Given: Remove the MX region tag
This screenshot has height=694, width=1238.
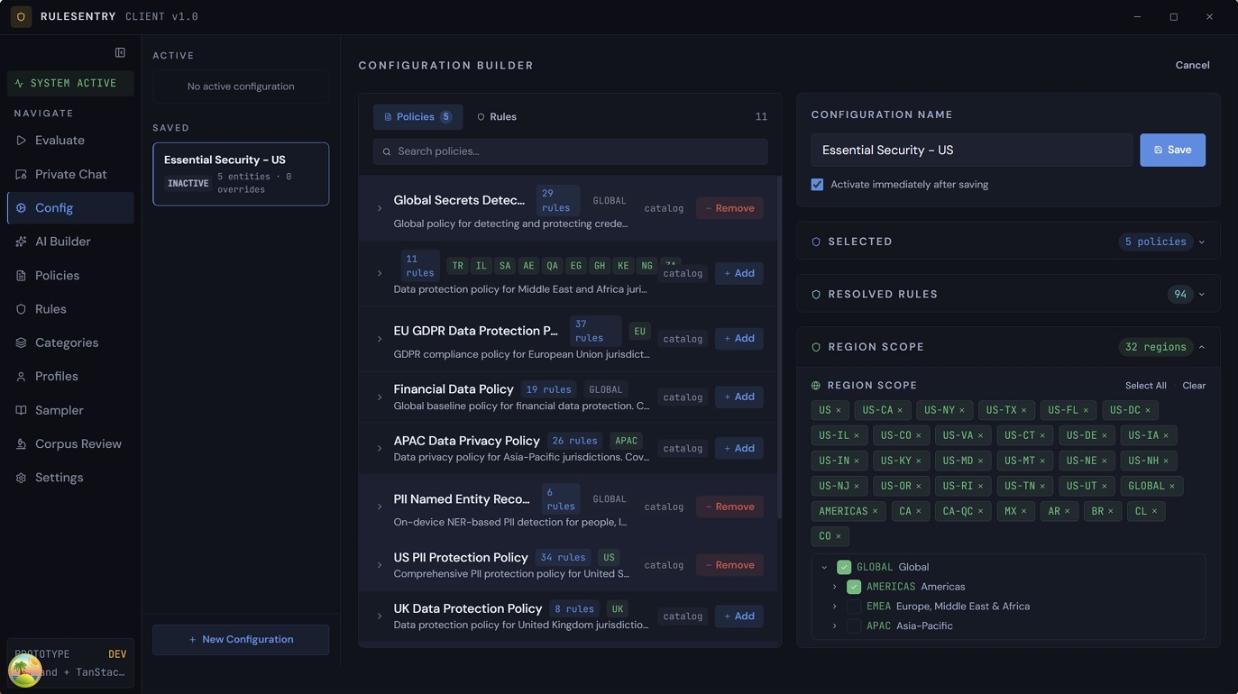Looking at the screenshot, I should [x=1023, y=511].
